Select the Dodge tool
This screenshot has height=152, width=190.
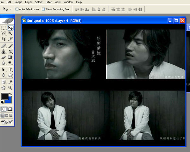[10, 63]
